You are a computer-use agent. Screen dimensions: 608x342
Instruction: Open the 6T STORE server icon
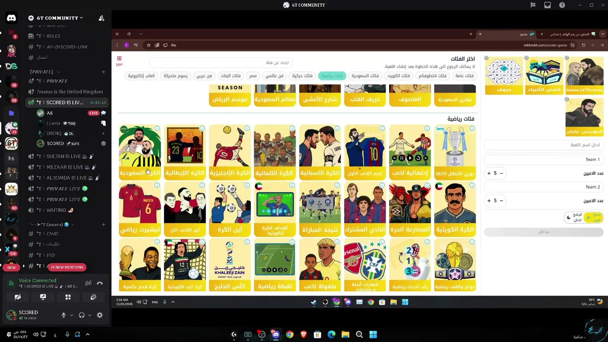coord(11,143)
